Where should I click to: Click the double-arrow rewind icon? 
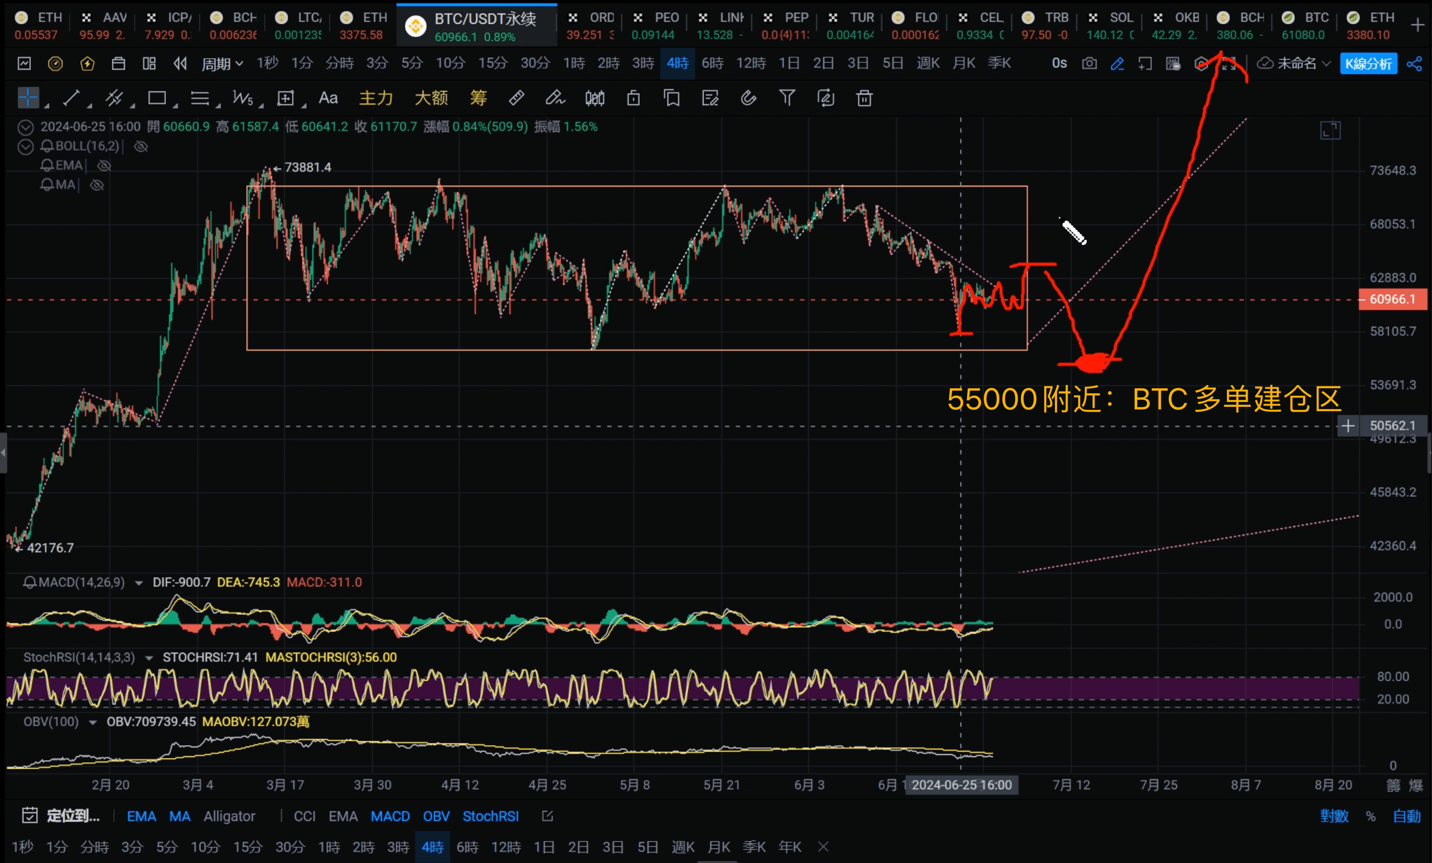(x=180, y=63)
